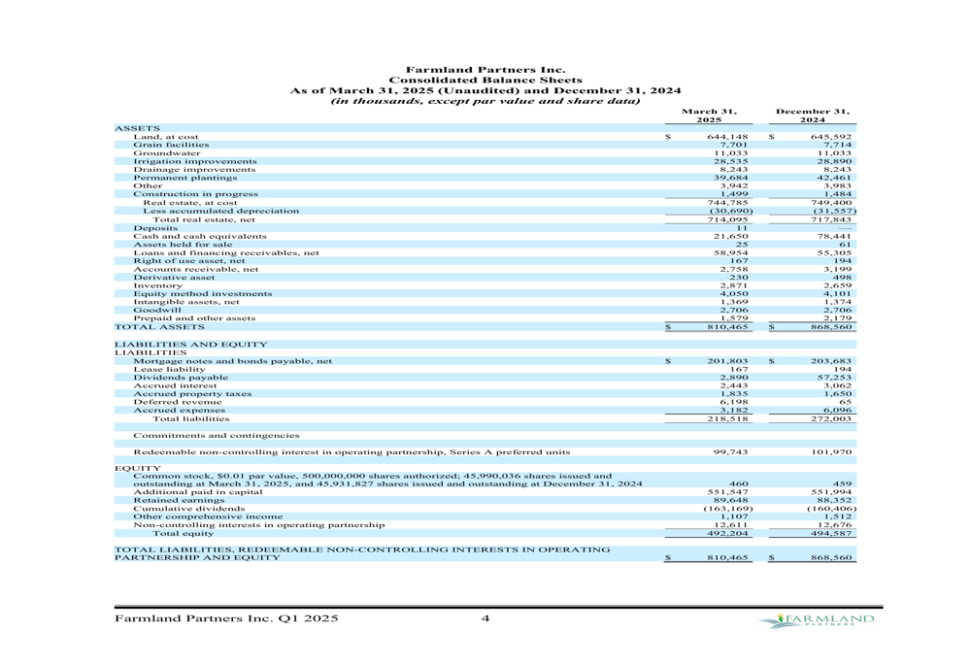Click the "December 31, 2024" column header
971x665 pixels.
tap(813, 116)
